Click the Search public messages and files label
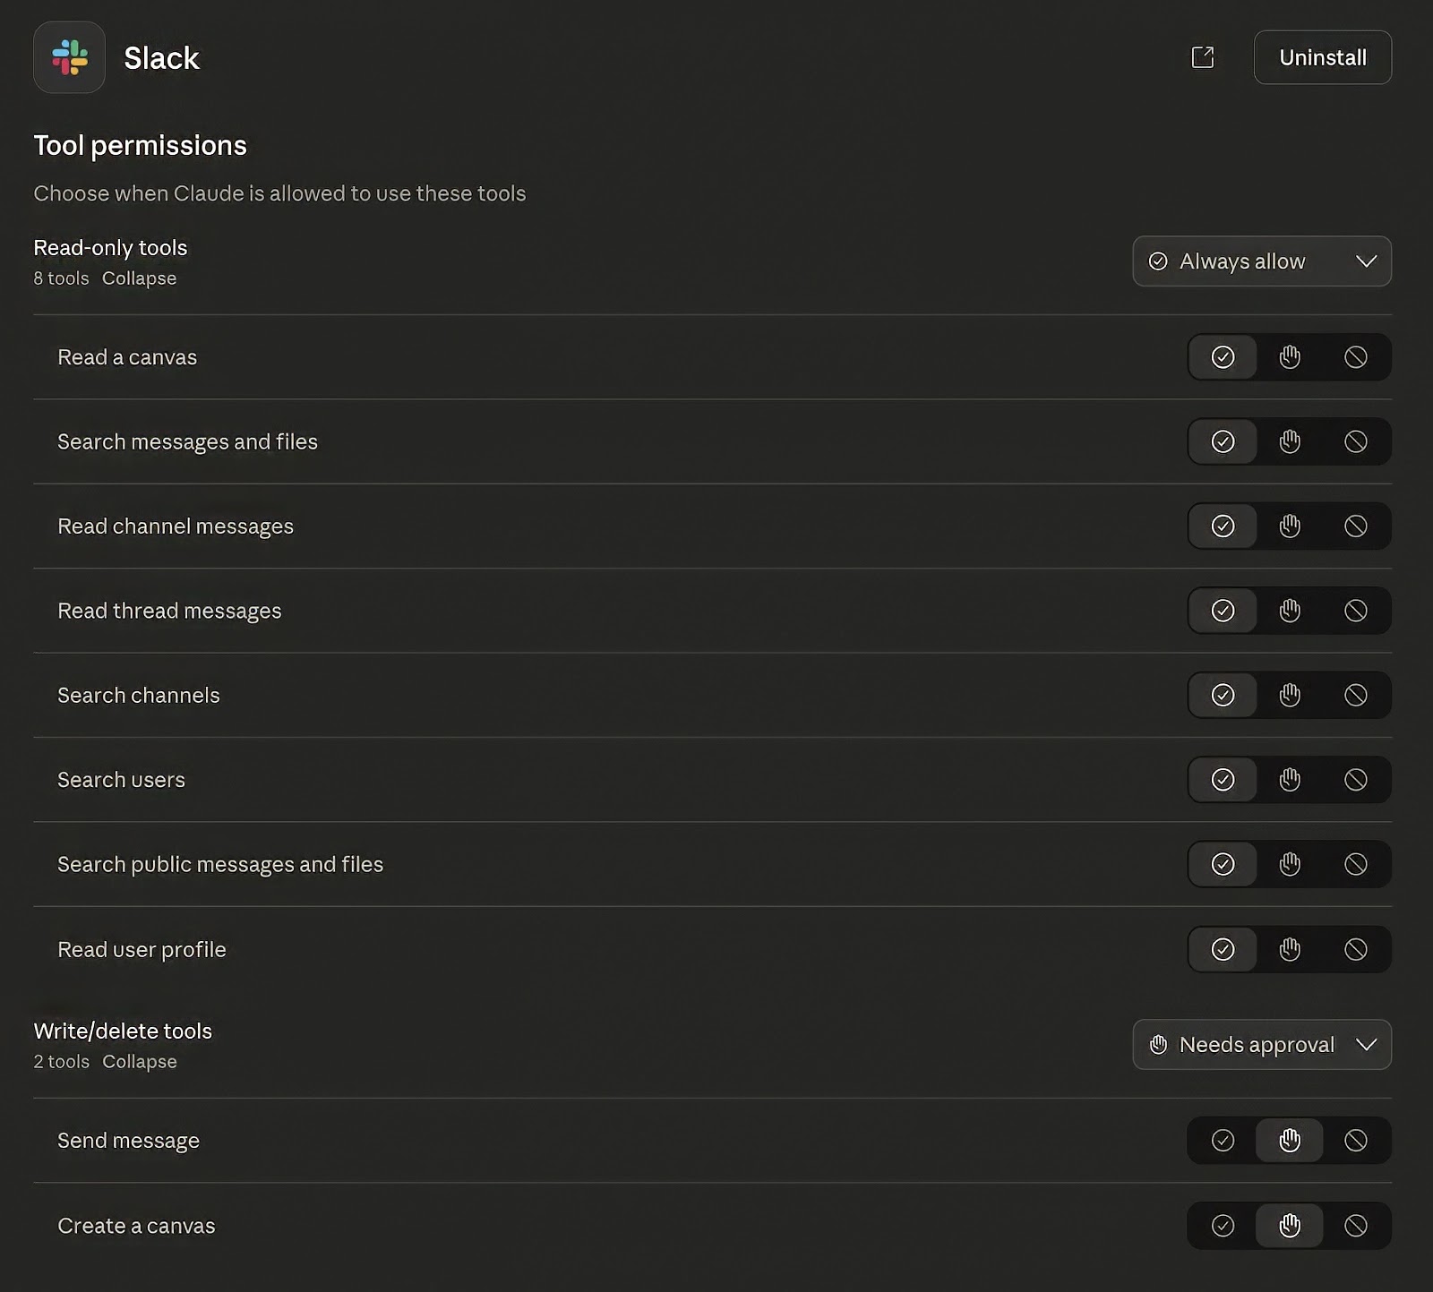This screenshot has width=1433, height=1292. (x=220, y=864)
